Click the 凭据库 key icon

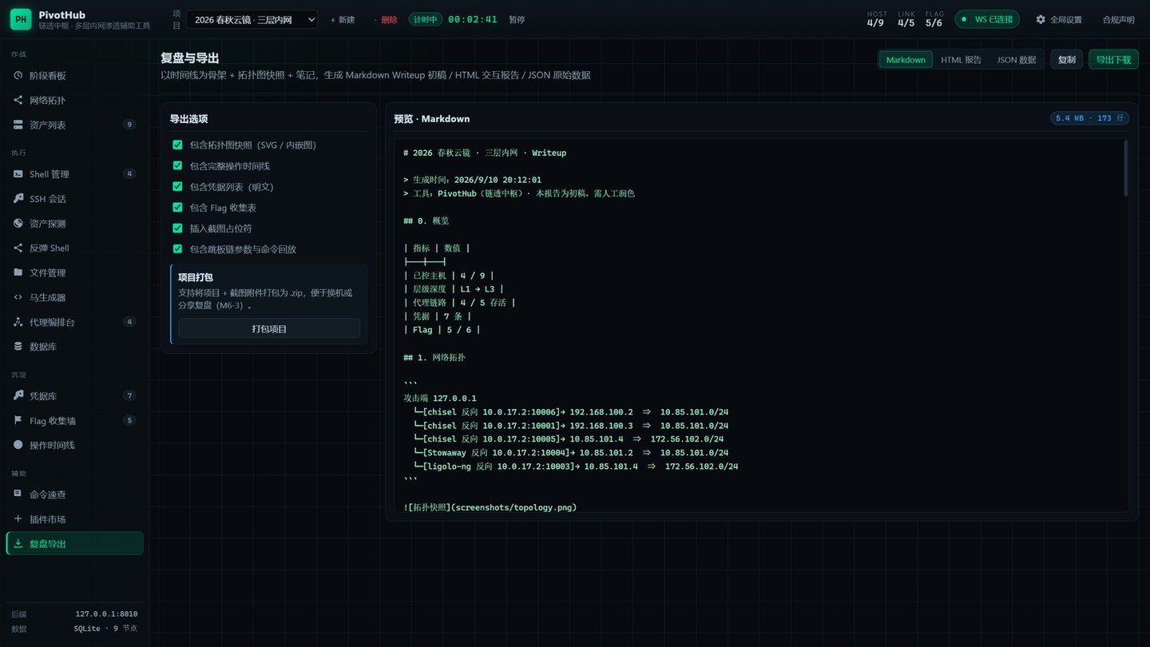[18, 396]
